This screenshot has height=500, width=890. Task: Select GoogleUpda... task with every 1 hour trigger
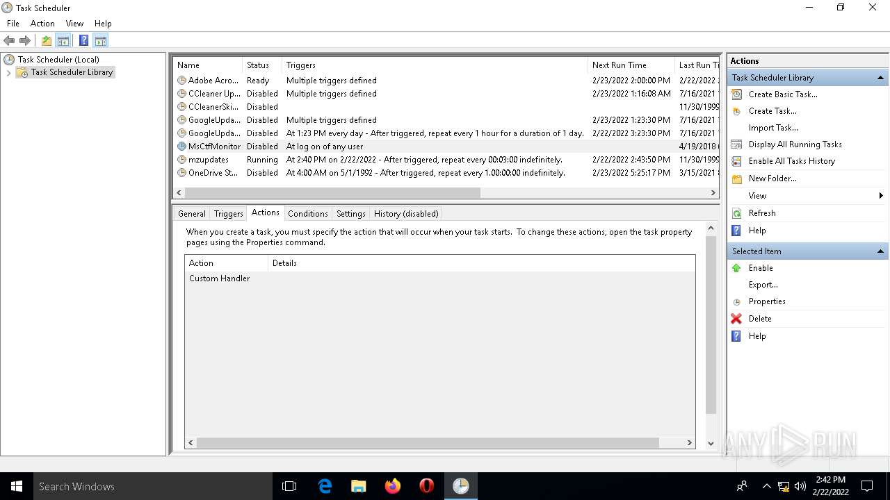coord(446,133)
